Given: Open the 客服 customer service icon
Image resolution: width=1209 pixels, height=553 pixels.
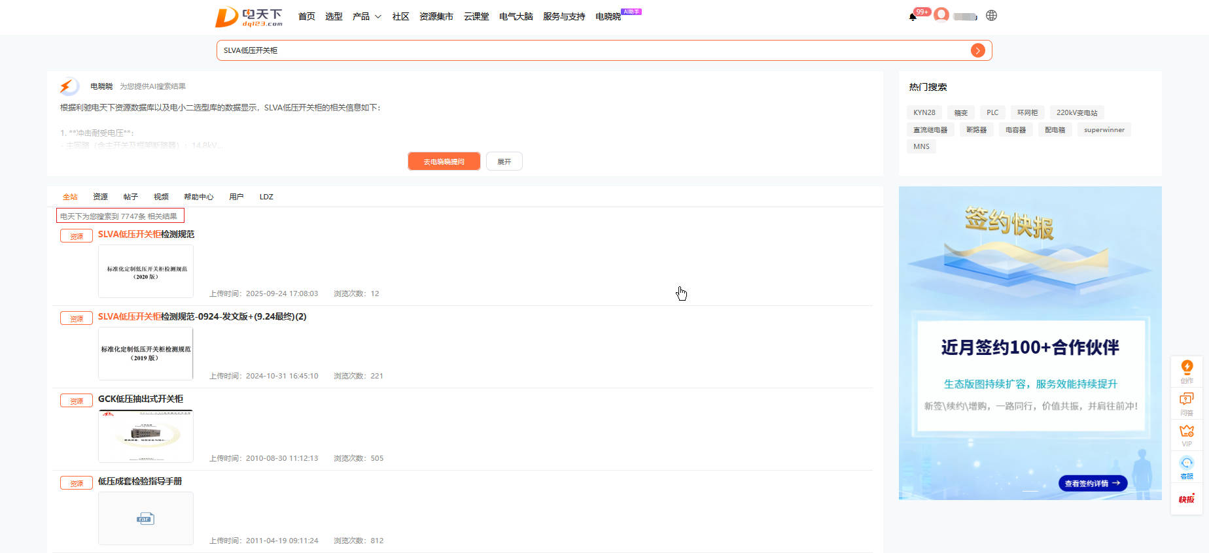Looking at the screenshot, I should pyautogui.click(x=1186, y=467).
